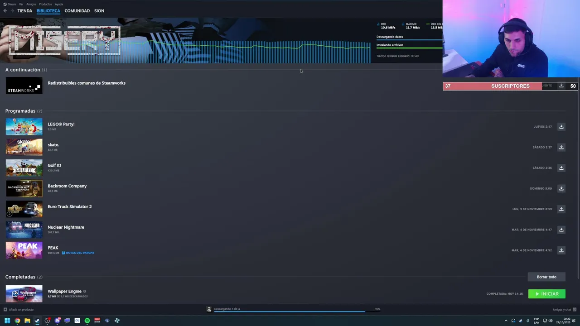Click the microphone icon in system tray
The width and height of the screenshot is (580, 326).
tap(527, 321)
